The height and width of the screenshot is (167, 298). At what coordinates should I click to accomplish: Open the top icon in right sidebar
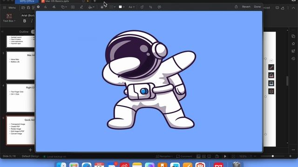pos(293,36)
